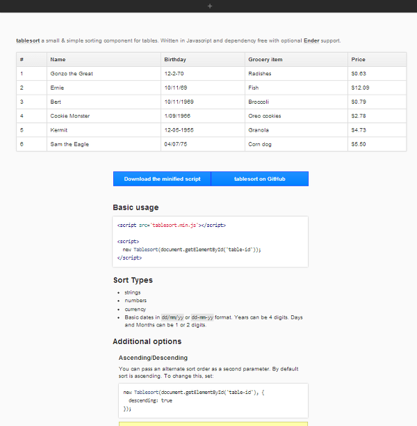Click the birthday cell '10/11/69'
Screen dimensions: 417x426
(203, 88)
